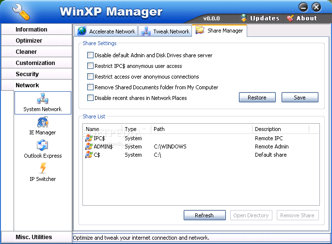Click the Restore button
This screenshot has height=244, width=332.
(x=257, y=98)
